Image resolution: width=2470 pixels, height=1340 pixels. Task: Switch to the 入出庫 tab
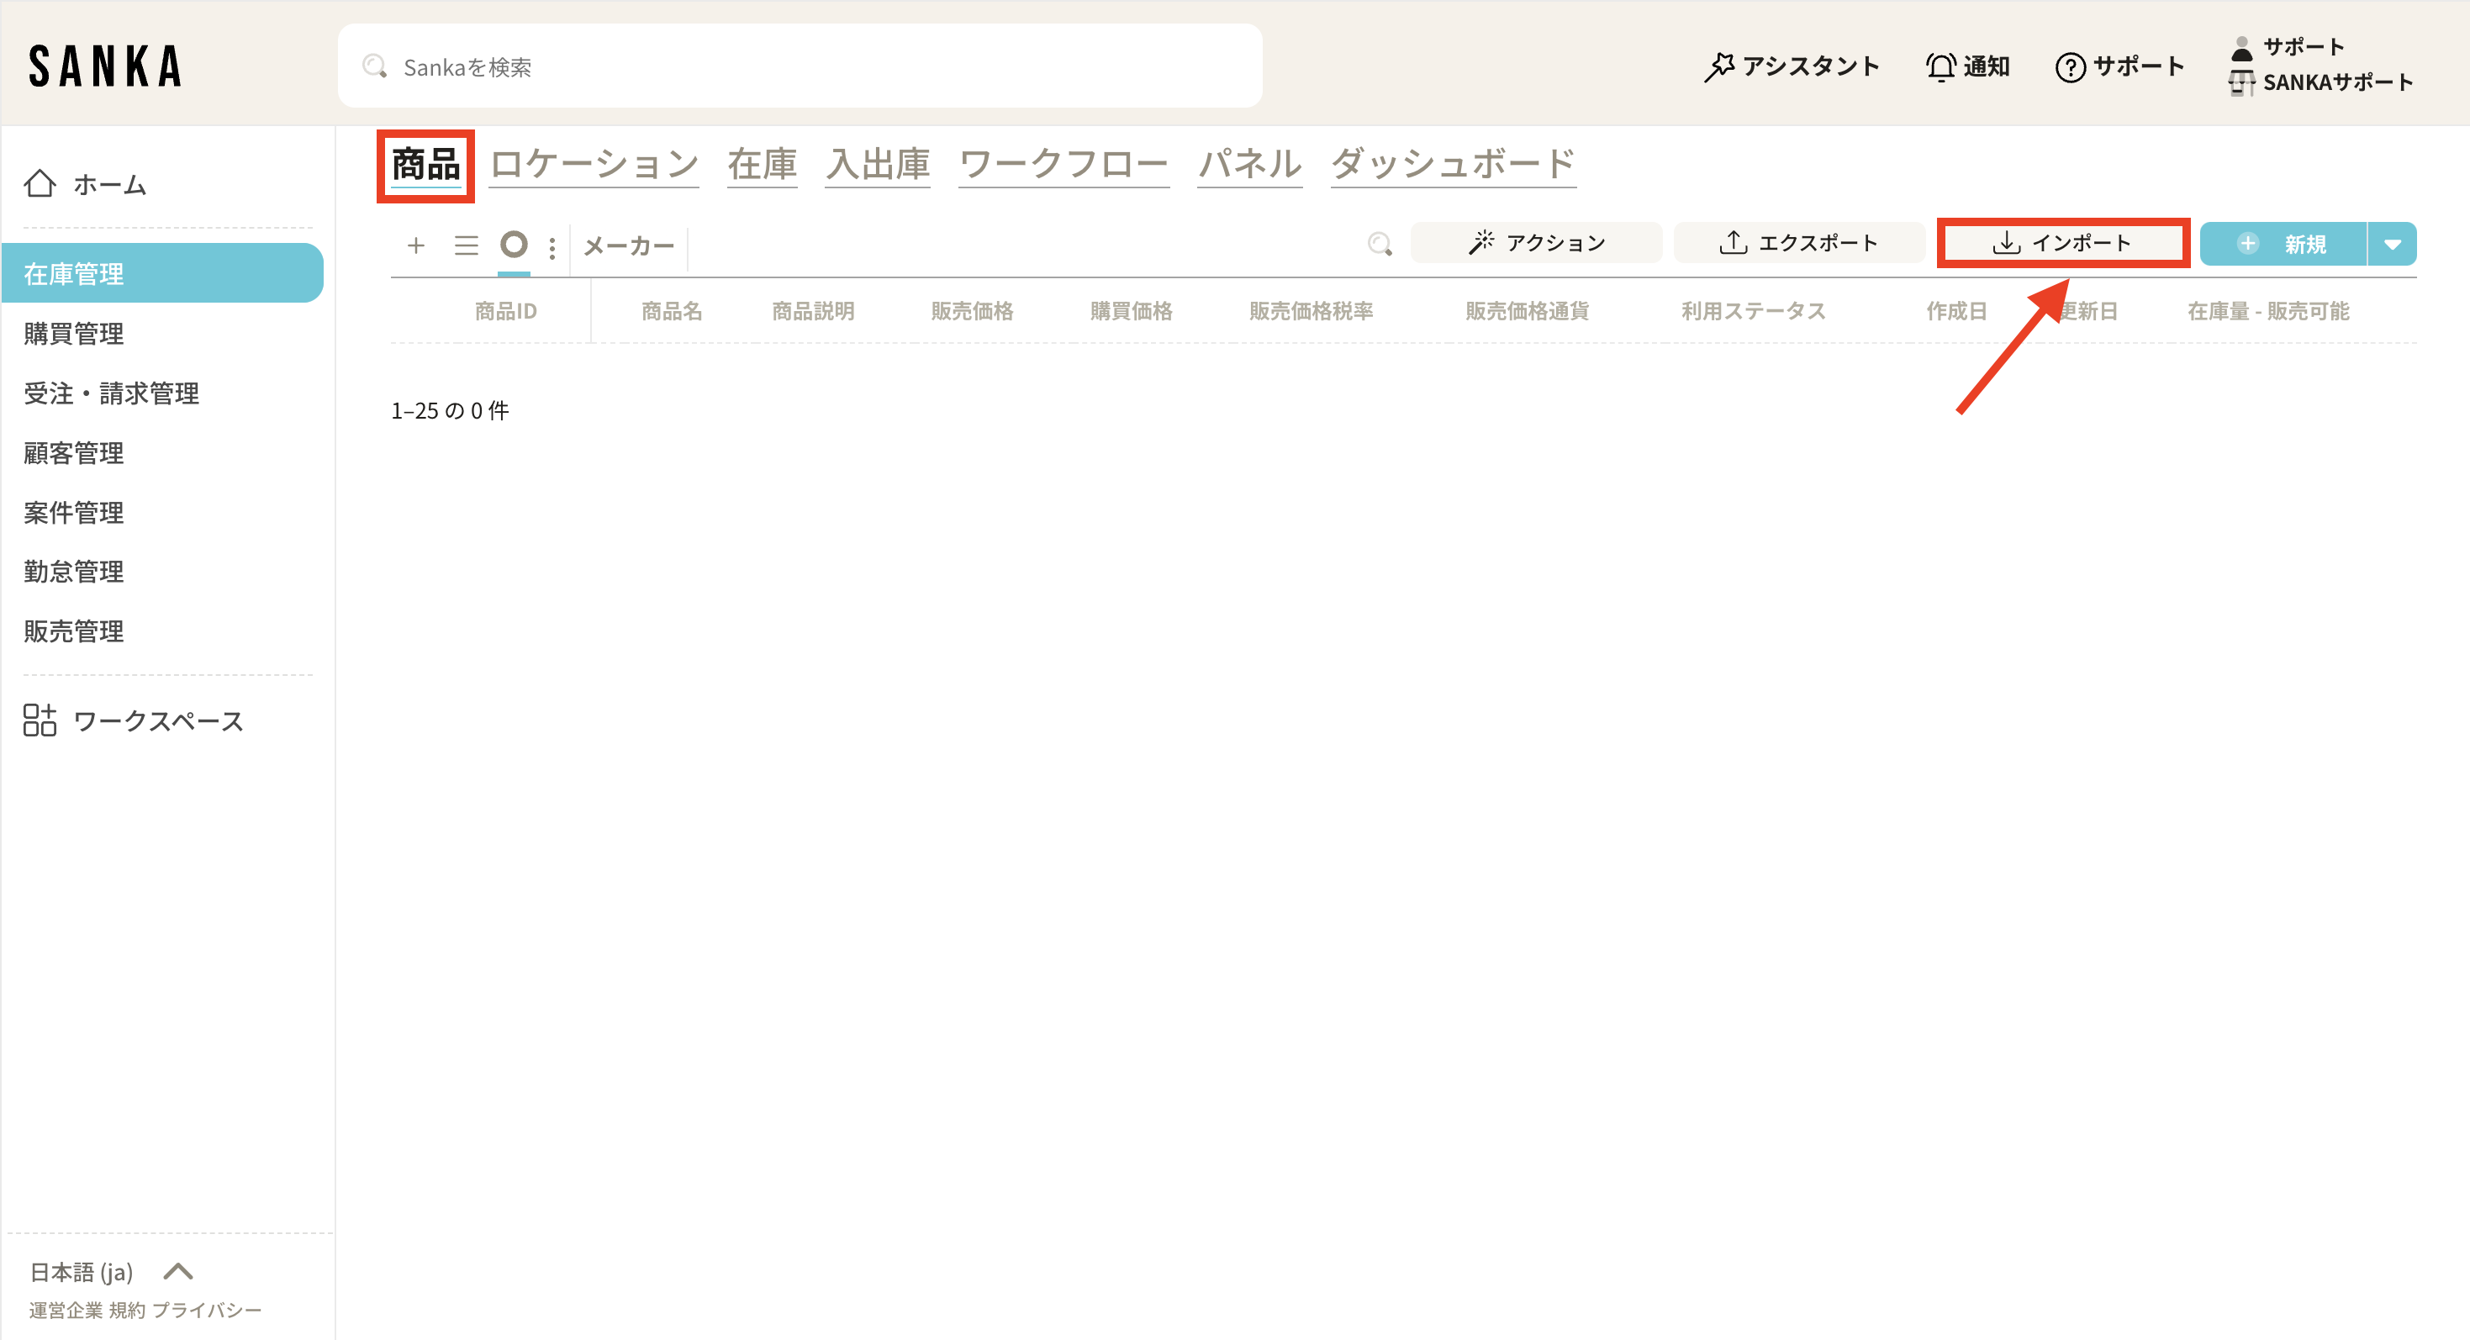878,164
